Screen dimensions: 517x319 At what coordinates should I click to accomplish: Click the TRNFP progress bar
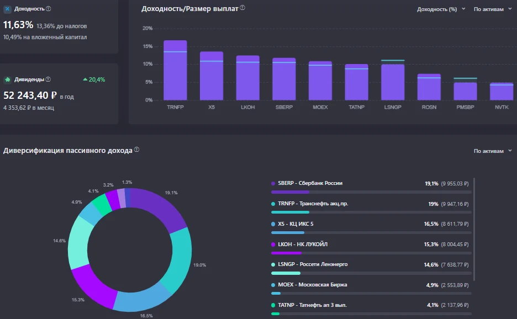click(371, 212)
